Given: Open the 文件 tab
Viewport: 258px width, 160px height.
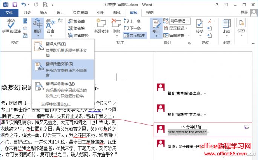Looking at the screenshot, I should click(9, 12).
